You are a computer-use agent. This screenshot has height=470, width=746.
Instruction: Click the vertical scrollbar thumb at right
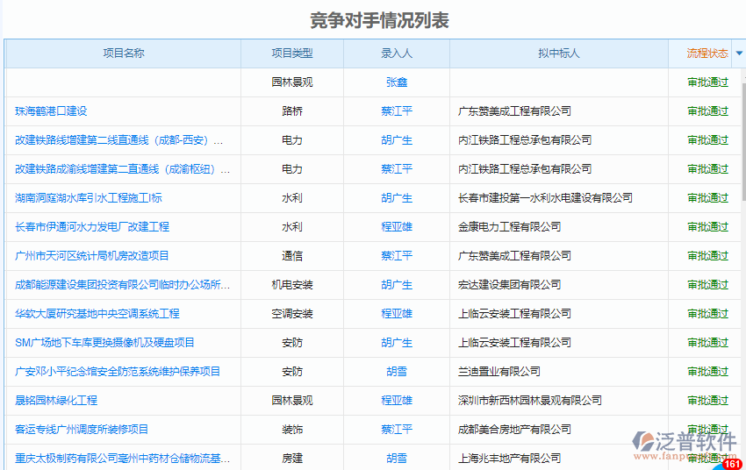pos(743,141)
